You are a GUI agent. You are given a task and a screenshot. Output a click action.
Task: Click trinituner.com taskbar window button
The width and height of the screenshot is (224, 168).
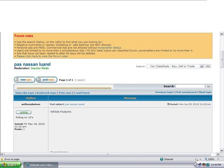click(41, 165)
